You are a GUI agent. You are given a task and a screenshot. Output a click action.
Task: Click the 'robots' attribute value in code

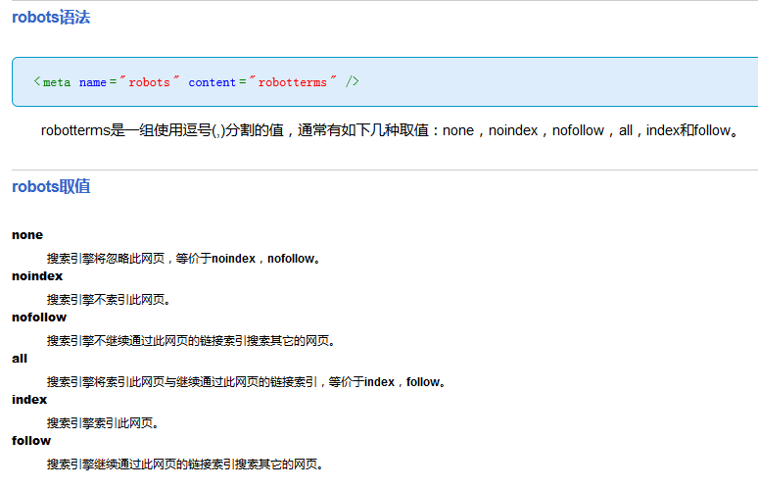tap(149, 82)
